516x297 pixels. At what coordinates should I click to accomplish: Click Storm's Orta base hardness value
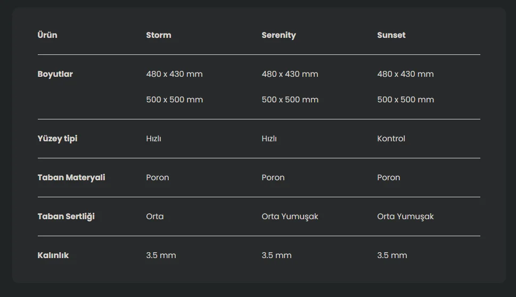point(154,216)
